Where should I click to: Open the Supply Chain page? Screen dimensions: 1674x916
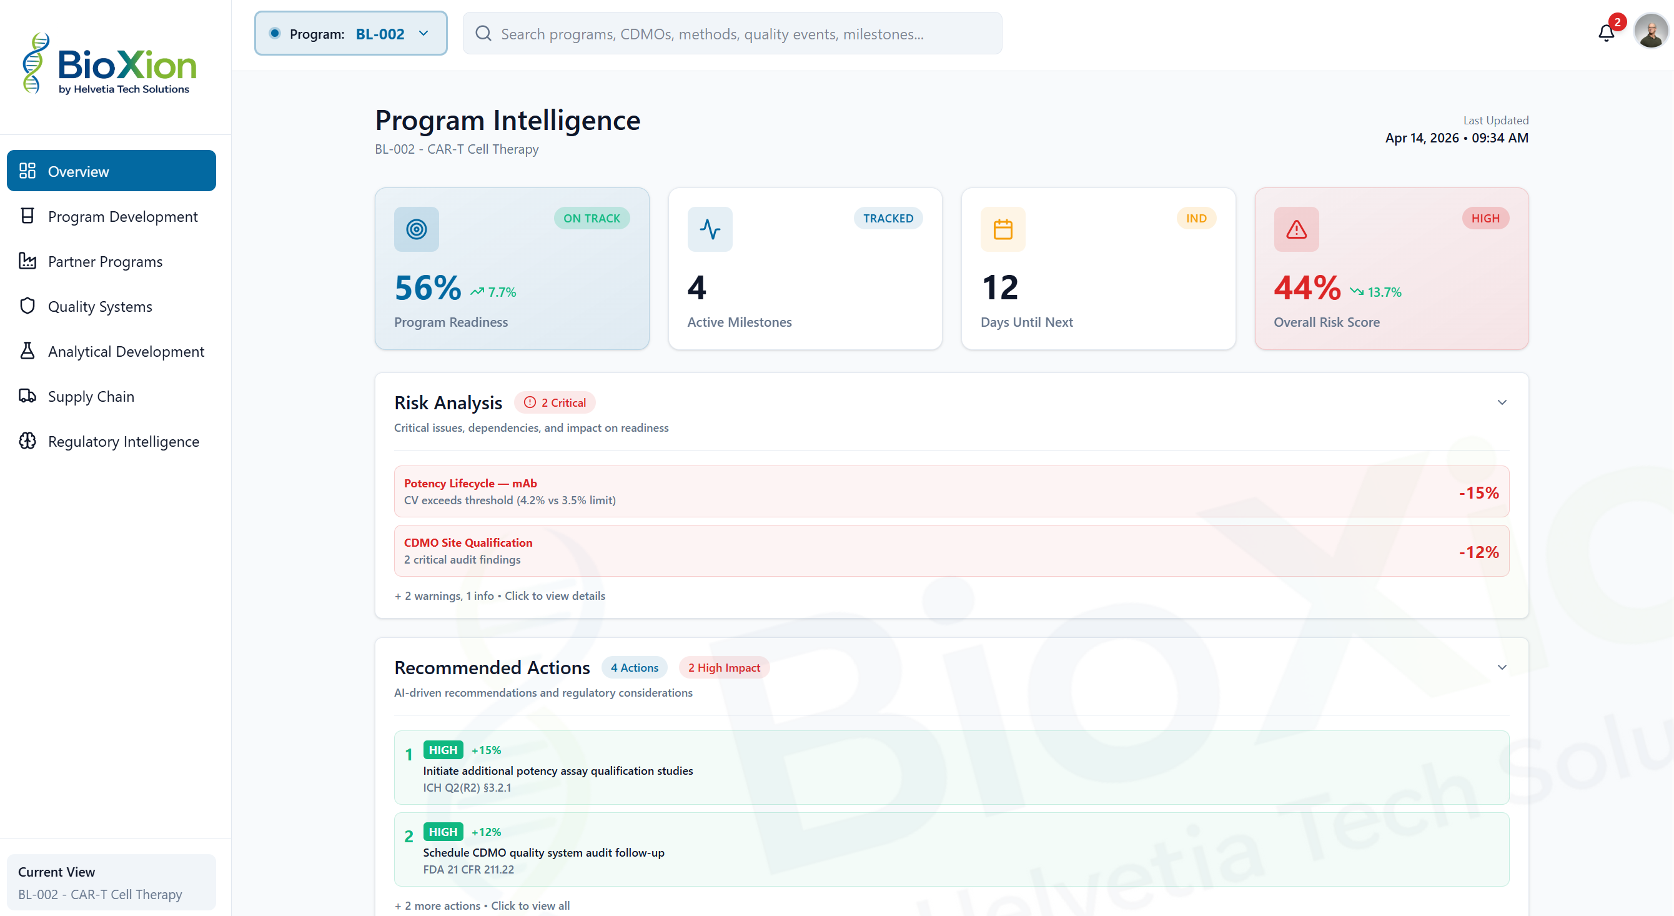pos(111,396)
